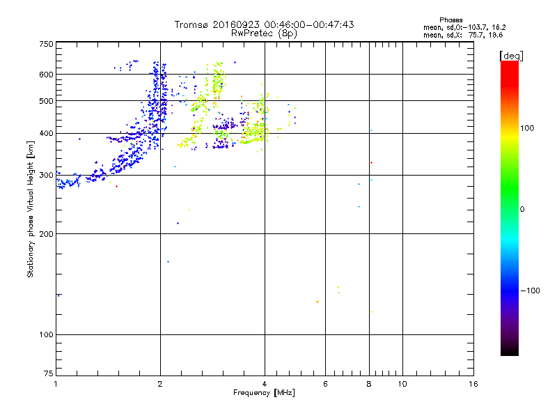Click the phase color bar scale

click(510, 208)
